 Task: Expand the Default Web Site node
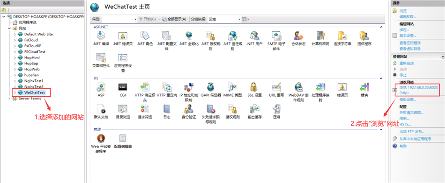15,34
